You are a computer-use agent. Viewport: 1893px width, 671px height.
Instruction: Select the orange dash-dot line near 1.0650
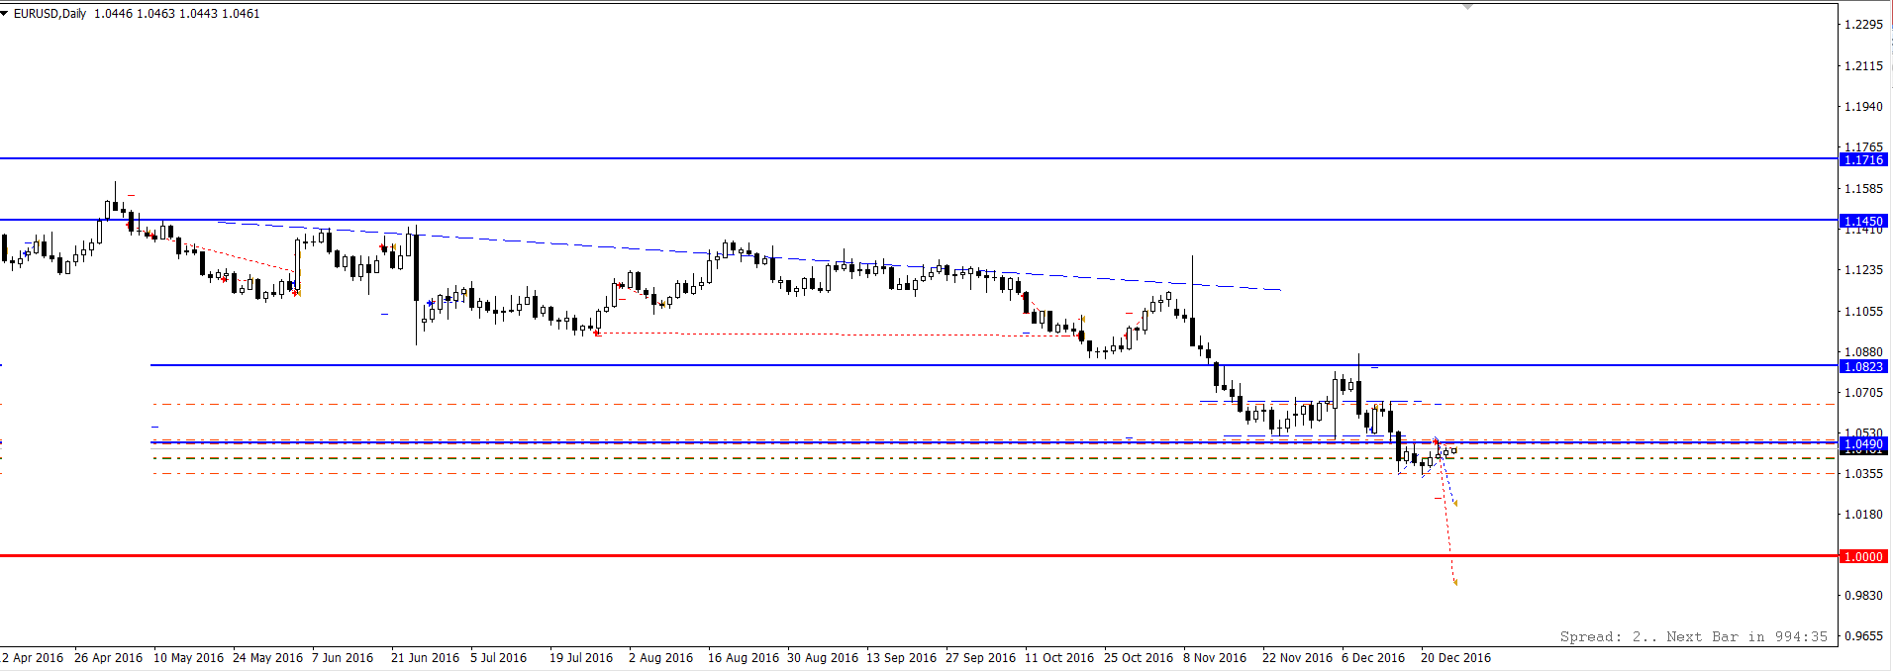coord(995,404)
